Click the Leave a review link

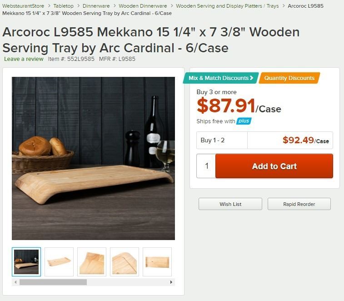click(24, 59)
